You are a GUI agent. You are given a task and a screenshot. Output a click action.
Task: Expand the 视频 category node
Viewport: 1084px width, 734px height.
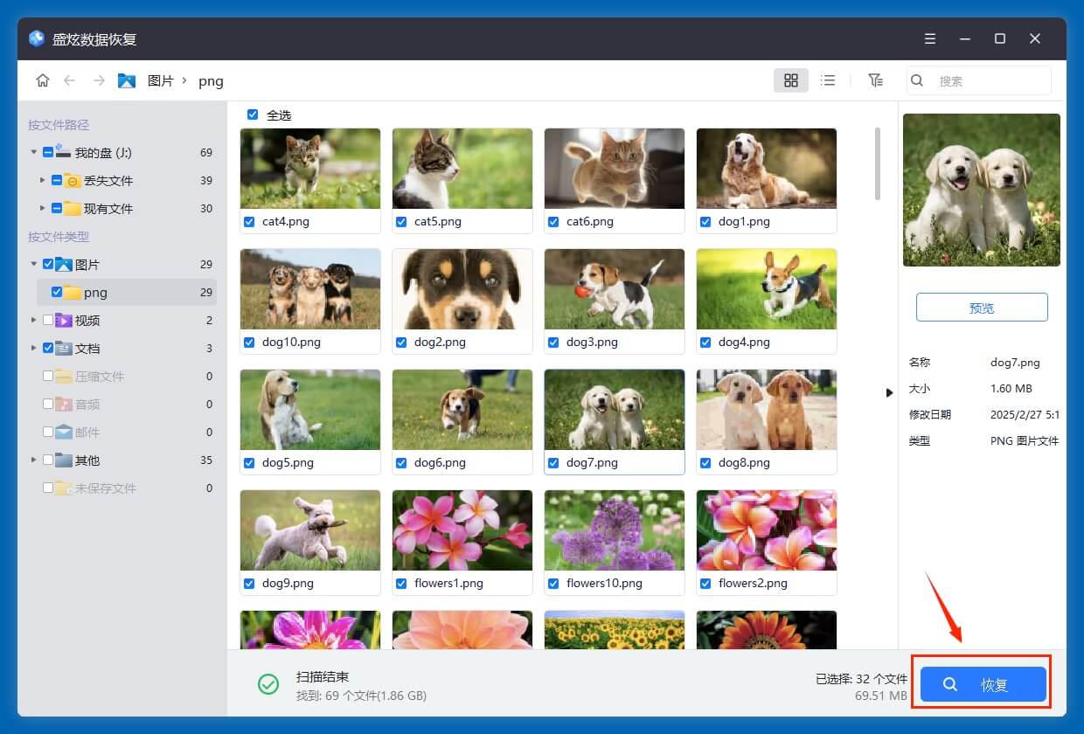pos(34,321)
